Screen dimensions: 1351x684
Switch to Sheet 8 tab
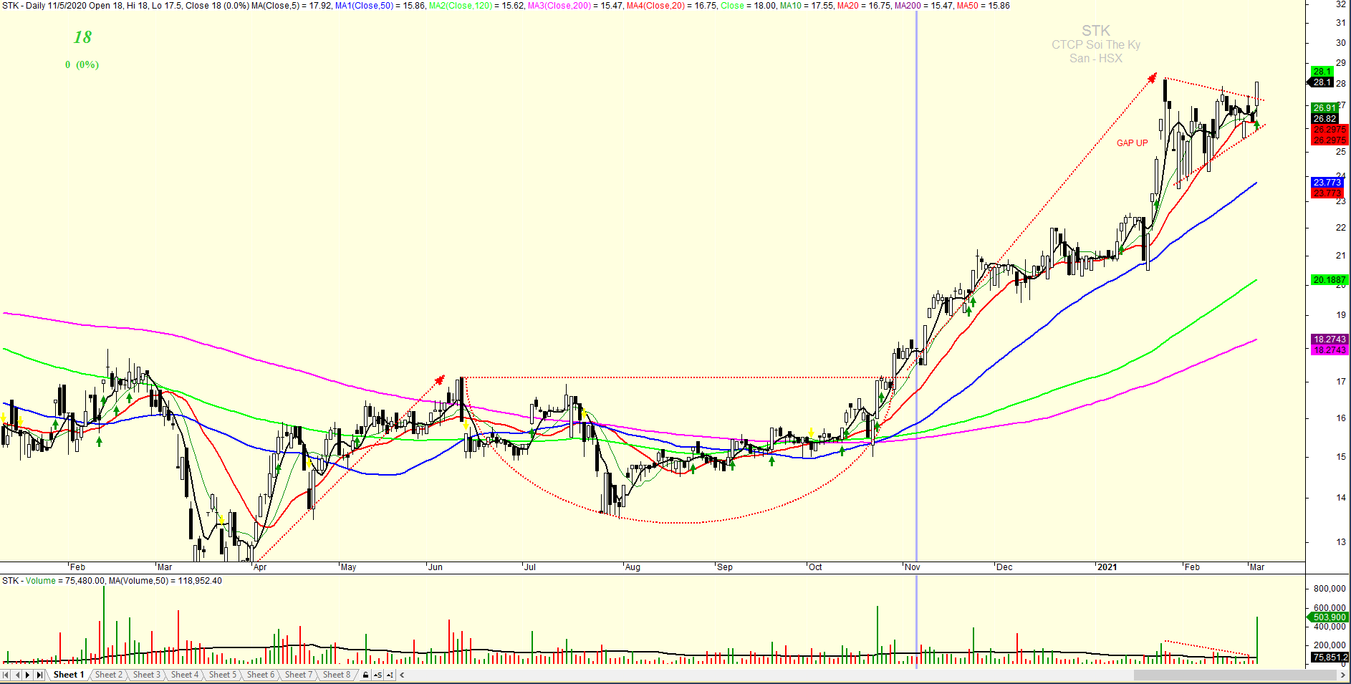[336, 675]
